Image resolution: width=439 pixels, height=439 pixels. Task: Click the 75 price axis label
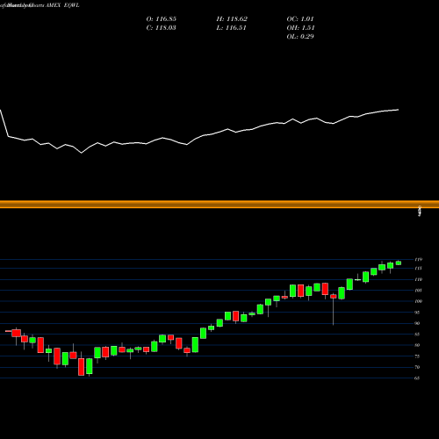(x=417, y=356)
